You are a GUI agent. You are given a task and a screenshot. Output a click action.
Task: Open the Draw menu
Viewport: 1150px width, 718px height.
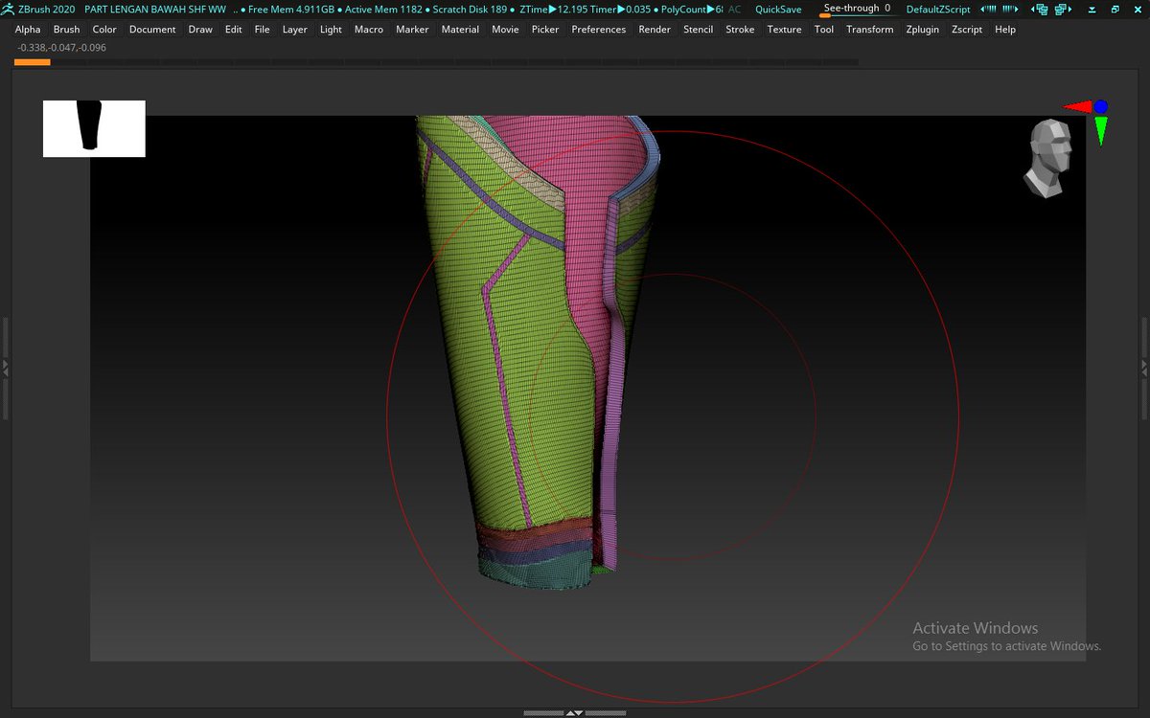pyautogui.click(x=200, y=30)
